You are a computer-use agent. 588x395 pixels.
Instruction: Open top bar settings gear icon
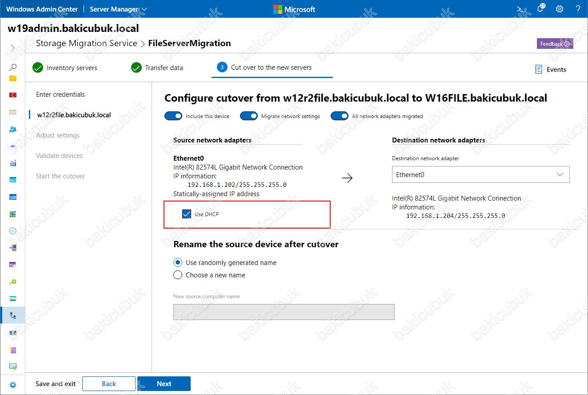[x=560, y=9]
